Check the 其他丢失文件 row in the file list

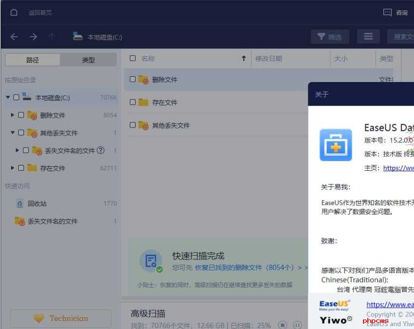click(133, 125)
